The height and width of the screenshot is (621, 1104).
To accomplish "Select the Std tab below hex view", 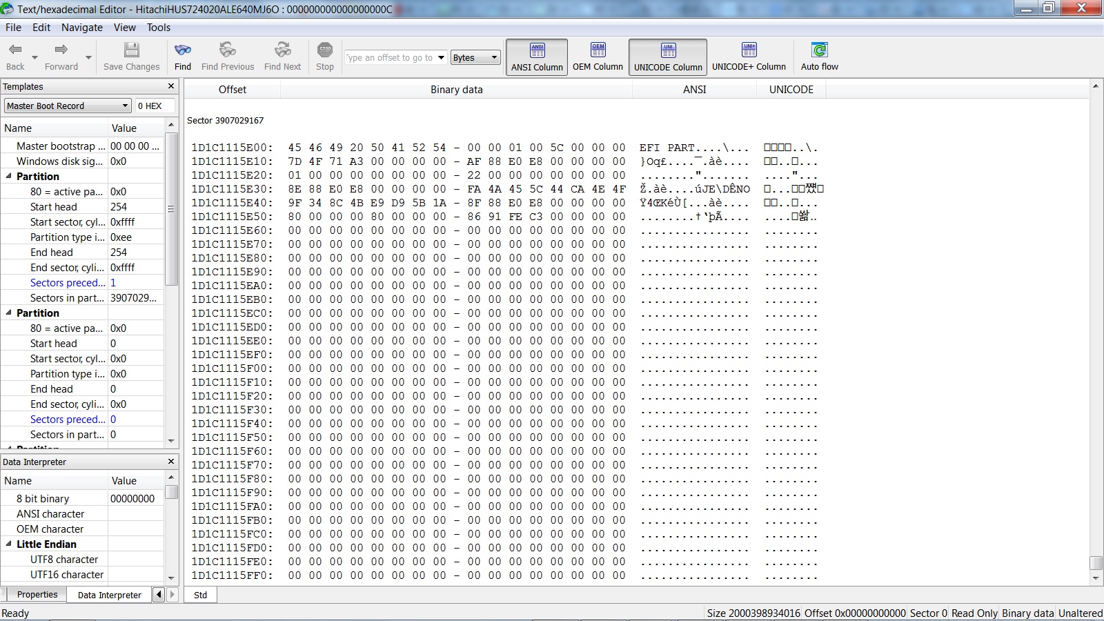I will point(200,595).
